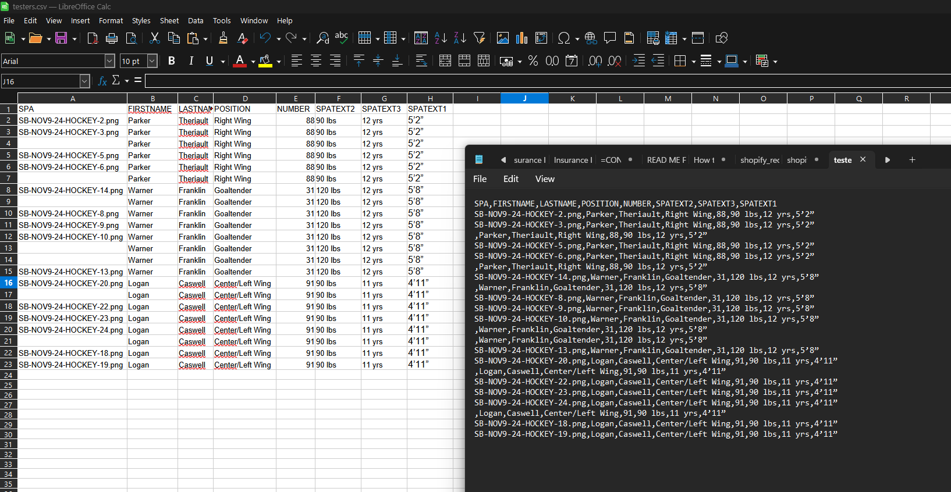Open the Data menu

[196, 20]
